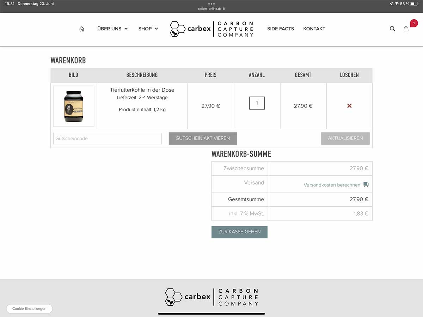Open the shopping bag cart icon
Image resolution: width=423 pixels, height=317 pixels.
(x=406, y=29)
